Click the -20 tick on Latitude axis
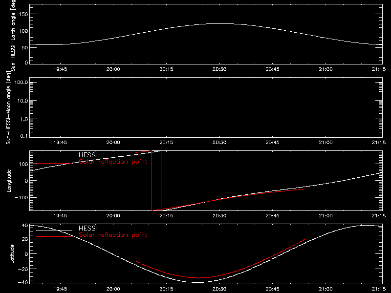 (23, 269)
